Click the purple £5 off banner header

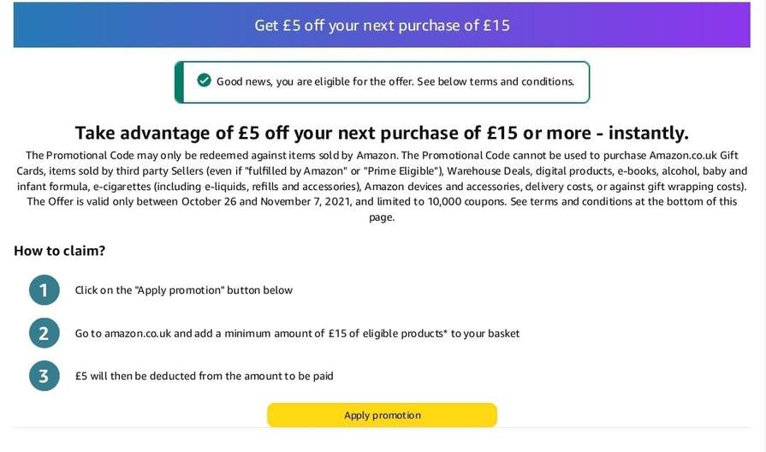pyautogui.click(x=382, y=25)
